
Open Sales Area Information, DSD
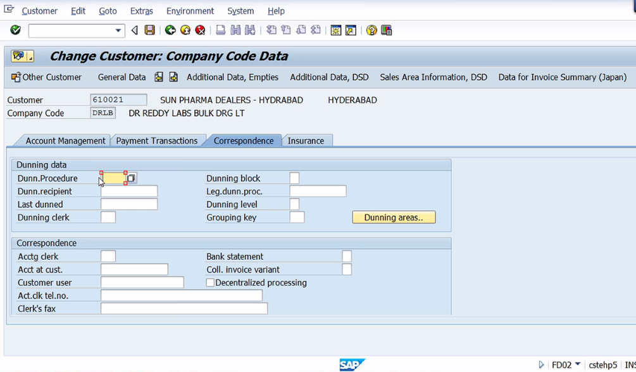pos(433,77)
